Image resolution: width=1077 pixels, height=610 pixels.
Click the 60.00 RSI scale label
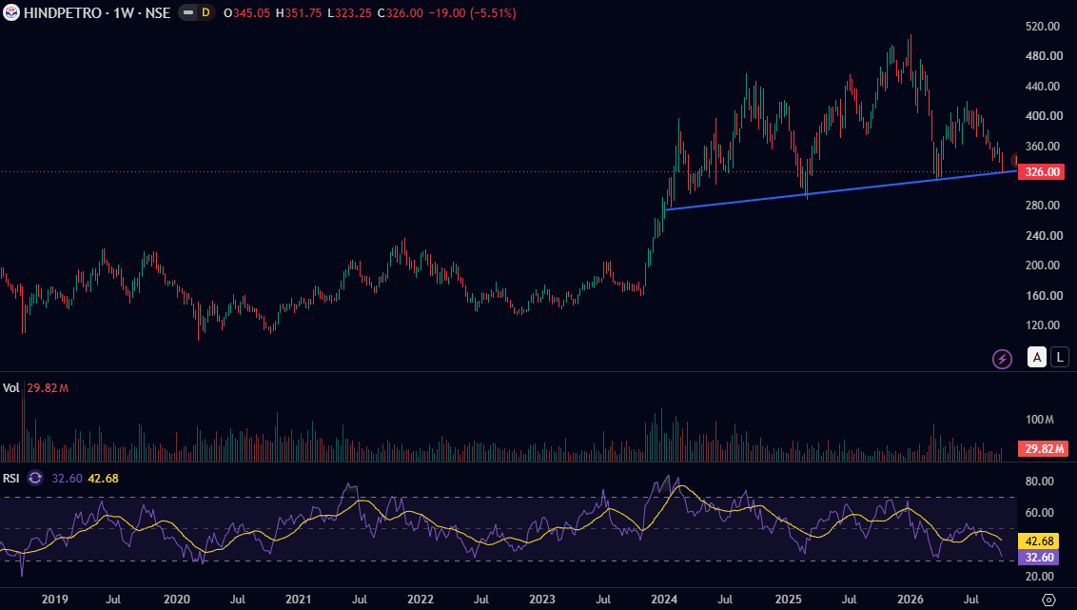click(x=1039, y=513)
